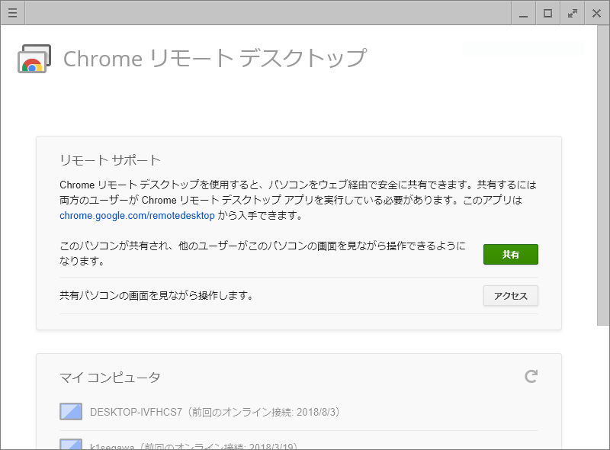Screen dimensions: 610x450
Task: Click the vertical scrollbar thumb
Action: coord(603,175)
